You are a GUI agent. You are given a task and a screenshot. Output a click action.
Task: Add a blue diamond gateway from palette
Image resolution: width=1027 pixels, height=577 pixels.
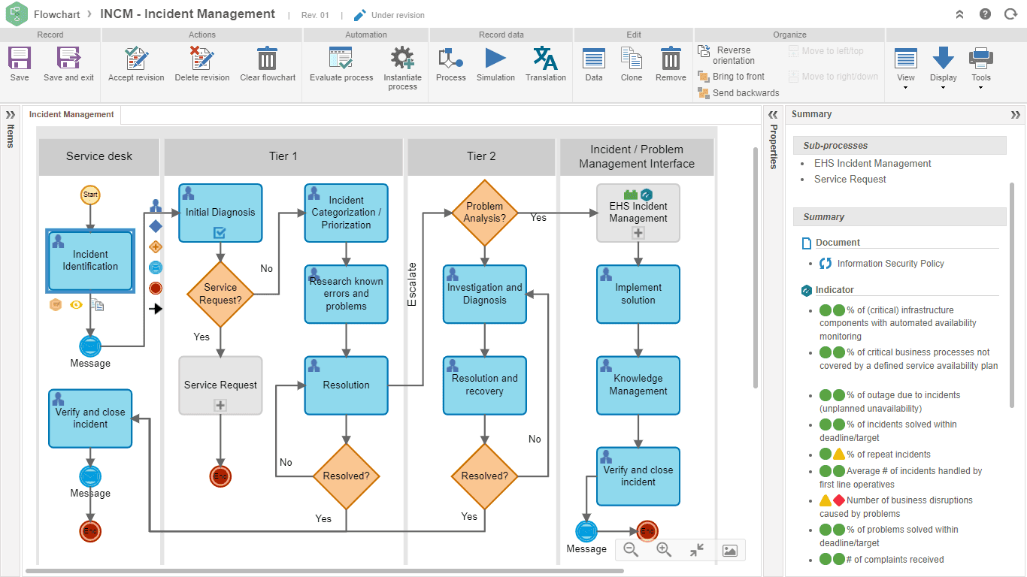point(156,225)
